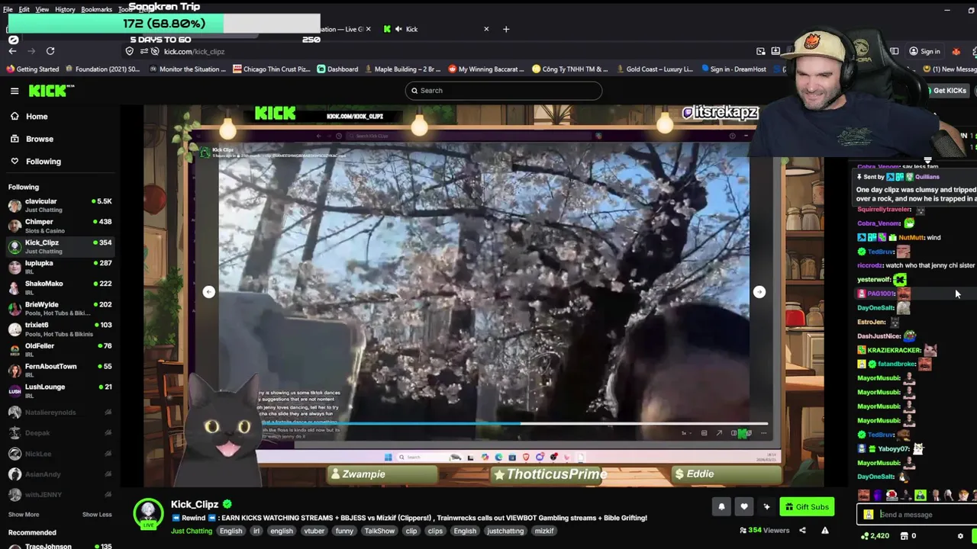Open Chimper channel in Following list

click(60, 226)
